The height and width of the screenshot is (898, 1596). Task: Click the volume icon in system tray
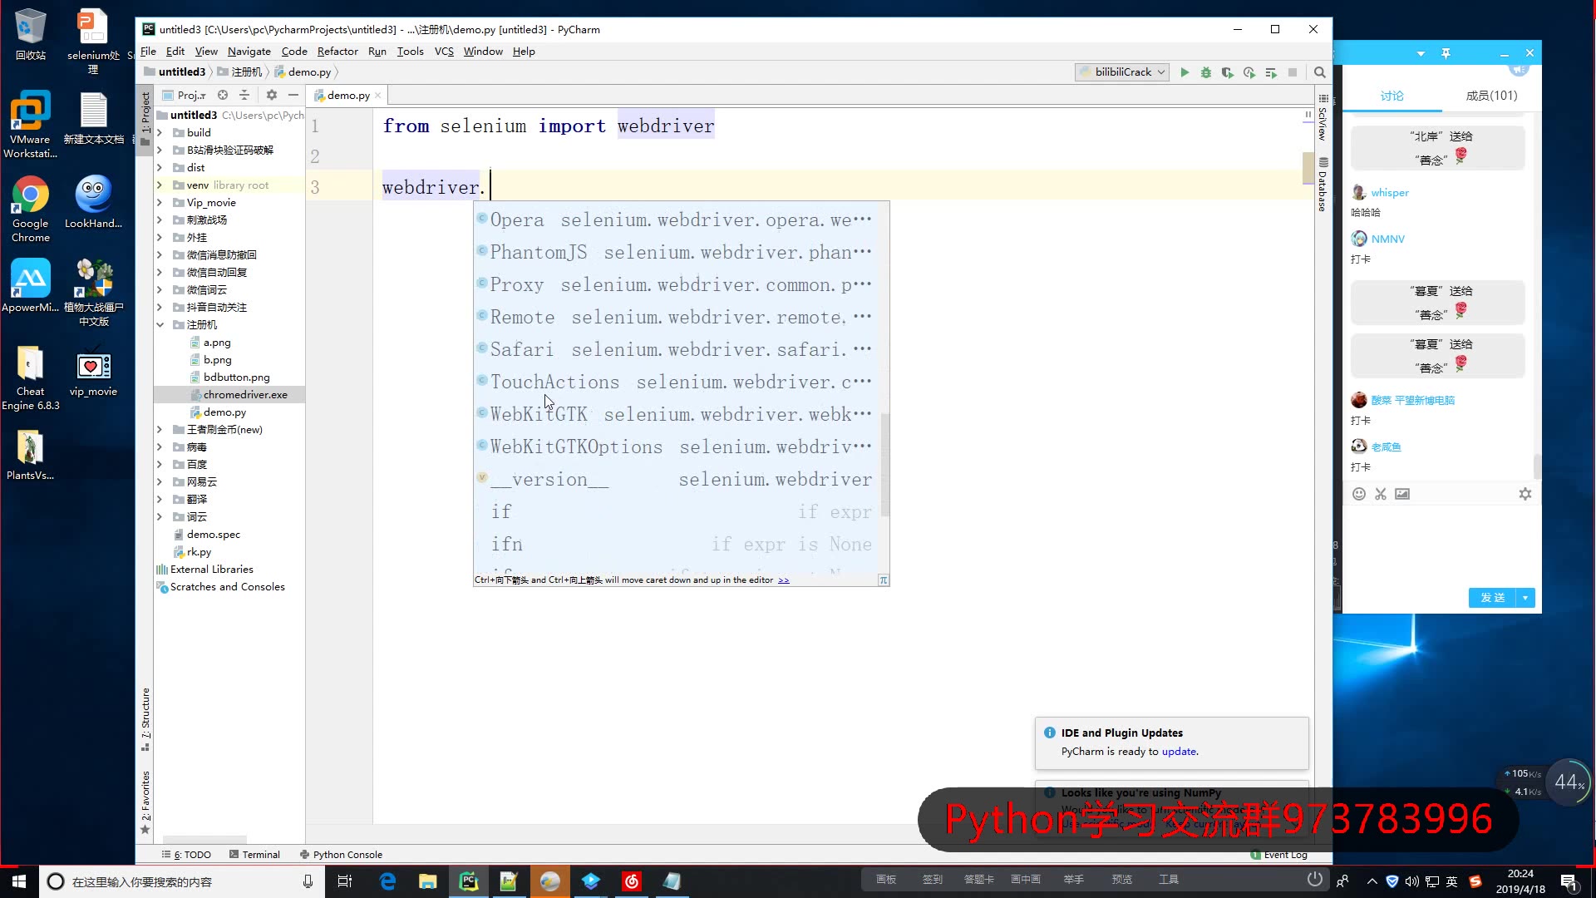1412,881
